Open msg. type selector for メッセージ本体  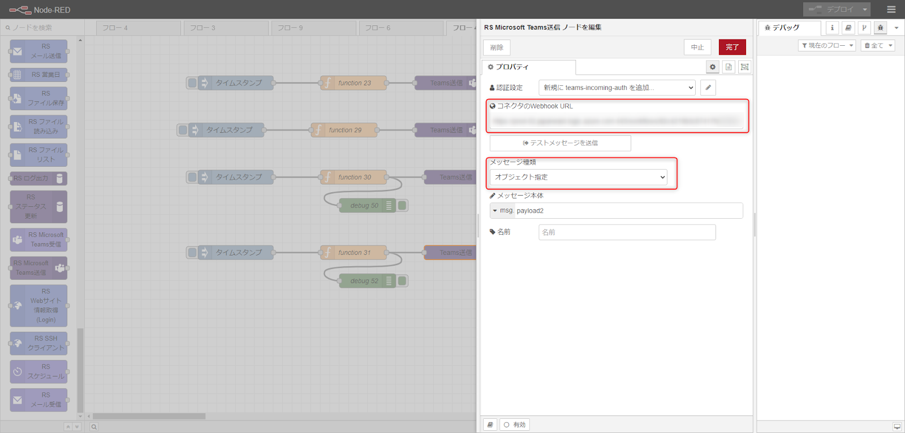click(x=502, y=211)
